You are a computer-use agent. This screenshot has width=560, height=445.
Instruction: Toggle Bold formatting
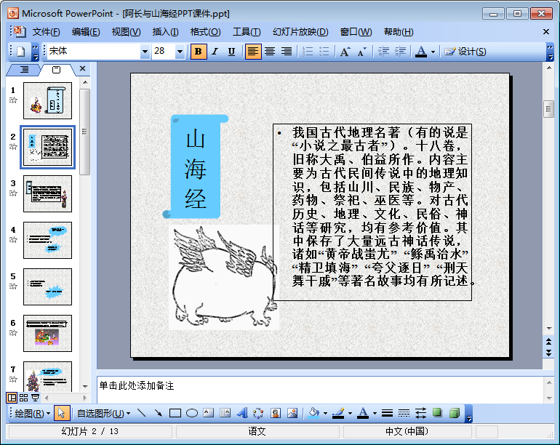pyautogui.click(x=199, y=52)
